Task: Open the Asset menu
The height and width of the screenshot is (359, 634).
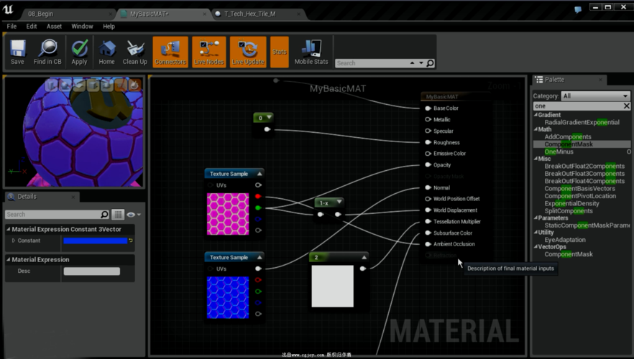Action: pyautogui.click(x=54, y=27)
